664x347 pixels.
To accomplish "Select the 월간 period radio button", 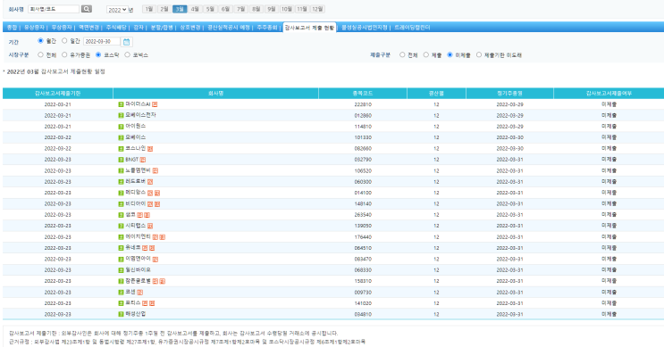I will pyautogui.click(x=40, y=41).
